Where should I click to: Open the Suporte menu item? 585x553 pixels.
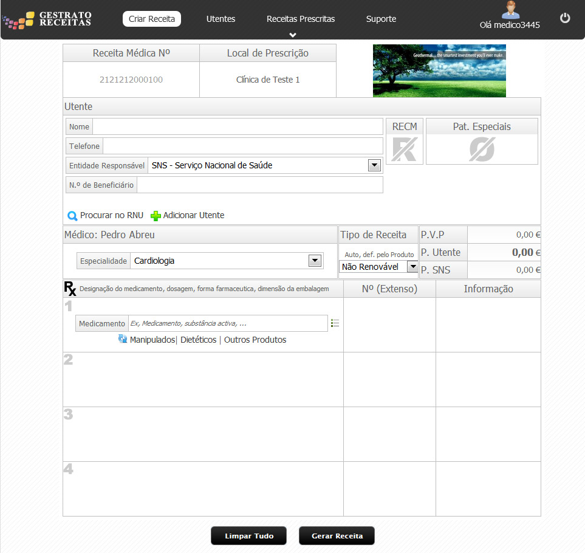tap(381, 19)
